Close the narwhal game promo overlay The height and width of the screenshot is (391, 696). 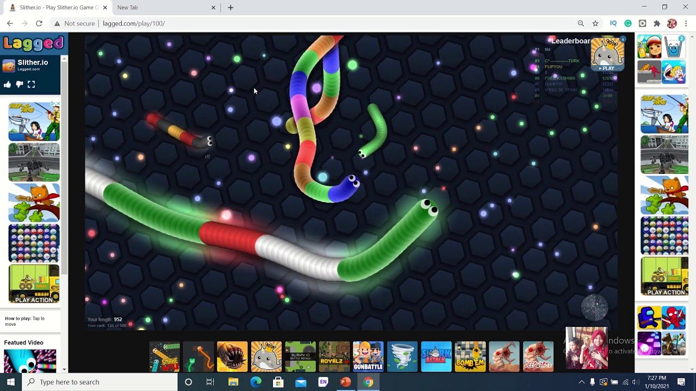[623, 39]
